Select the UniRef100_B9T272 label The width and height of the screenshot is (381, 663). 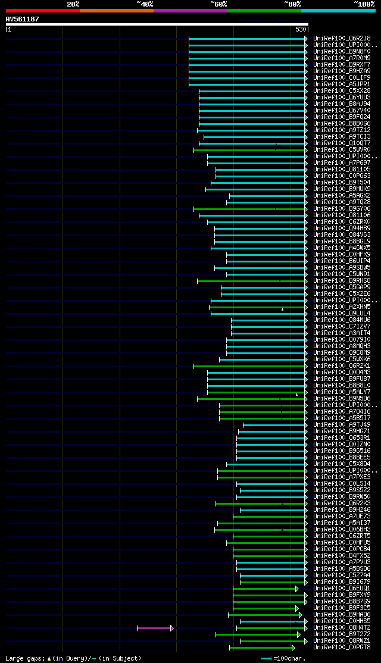click(342, 634)
